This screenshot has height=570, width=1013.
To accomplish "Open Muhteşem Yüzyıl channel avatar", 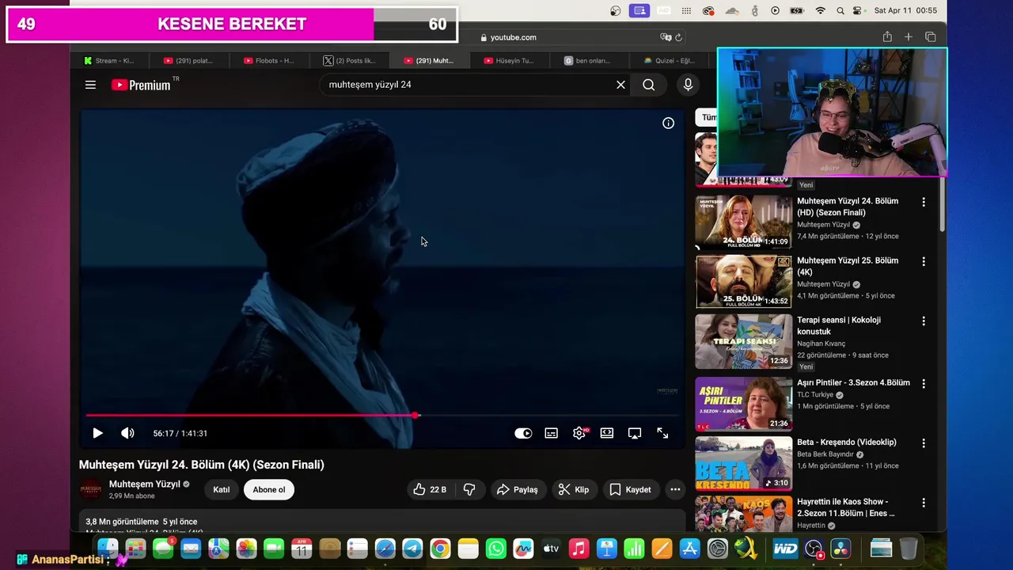I will click(x=91, y=489).
